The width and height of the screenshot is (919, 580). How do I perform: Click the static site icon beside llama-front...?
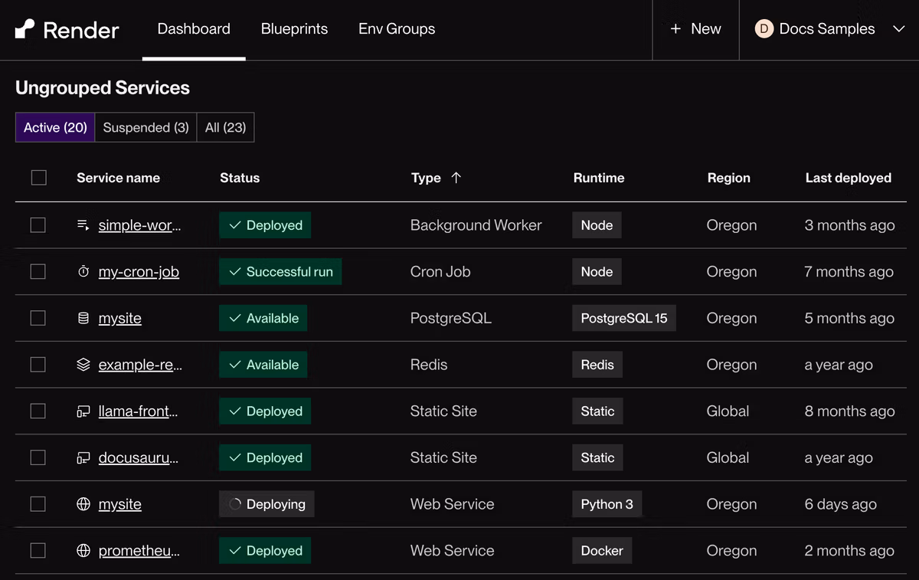[83, 411]
